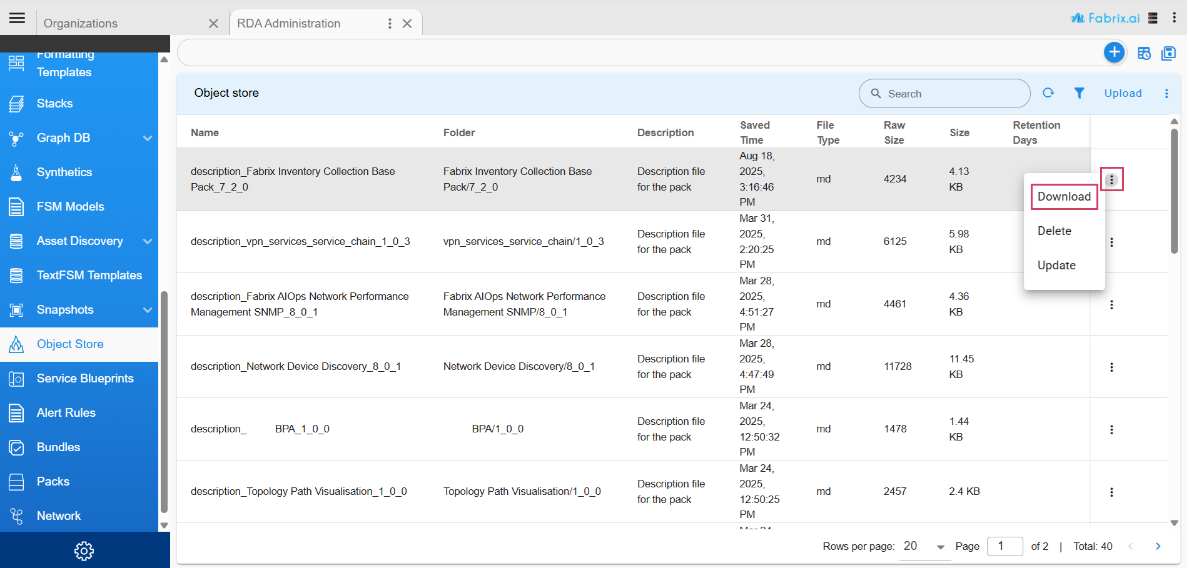Open the table time settings icon
This screenshot has width=1189, height=568.
point(1144,53)
